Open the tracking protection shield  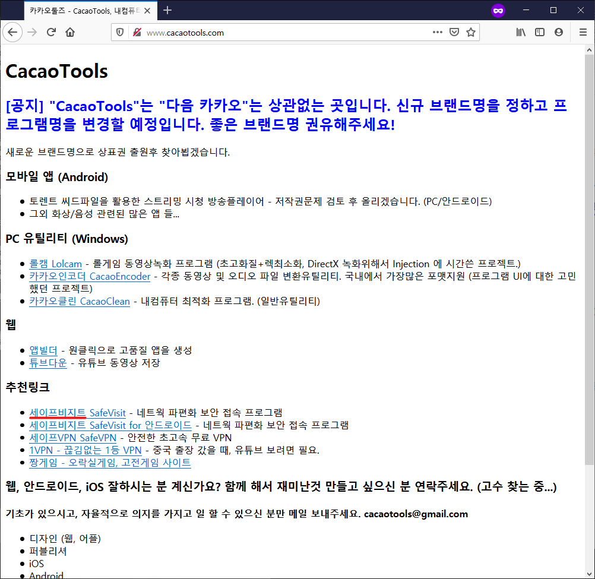120,33
